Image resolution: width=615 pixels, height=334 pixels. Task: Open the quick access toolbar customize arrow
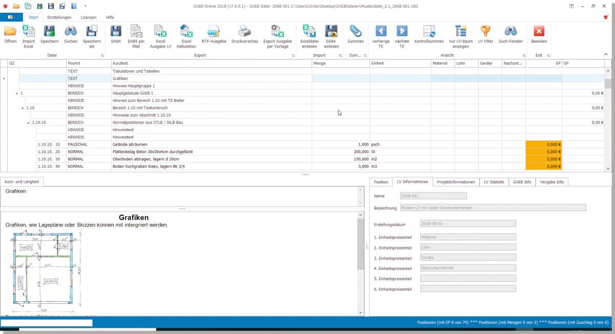(x=86, y=6)
